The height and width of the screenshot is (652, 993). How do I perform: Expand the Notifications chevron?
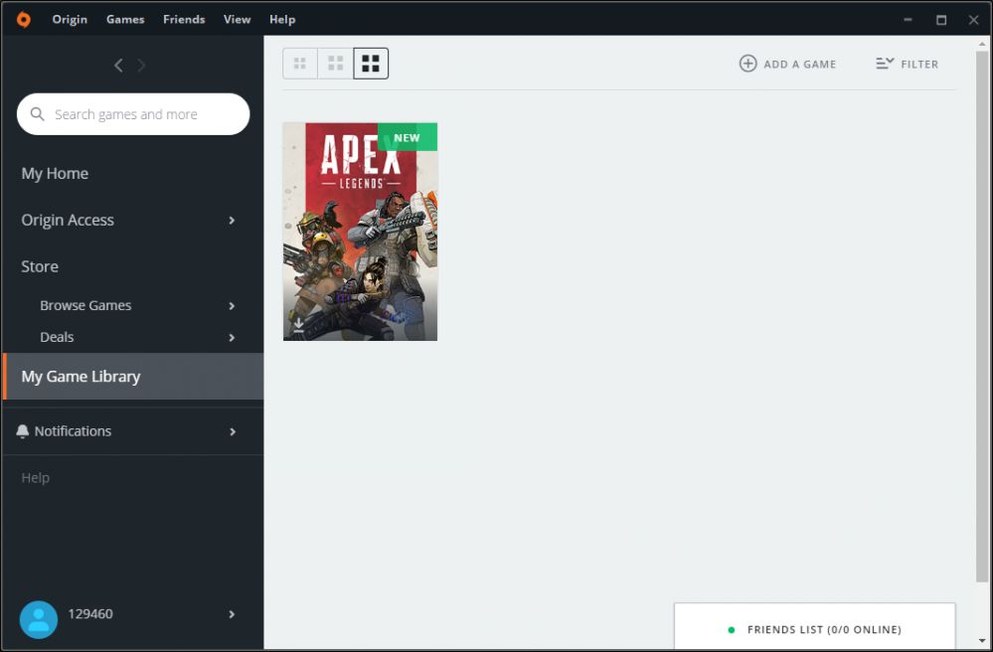[x=233, y=431]
